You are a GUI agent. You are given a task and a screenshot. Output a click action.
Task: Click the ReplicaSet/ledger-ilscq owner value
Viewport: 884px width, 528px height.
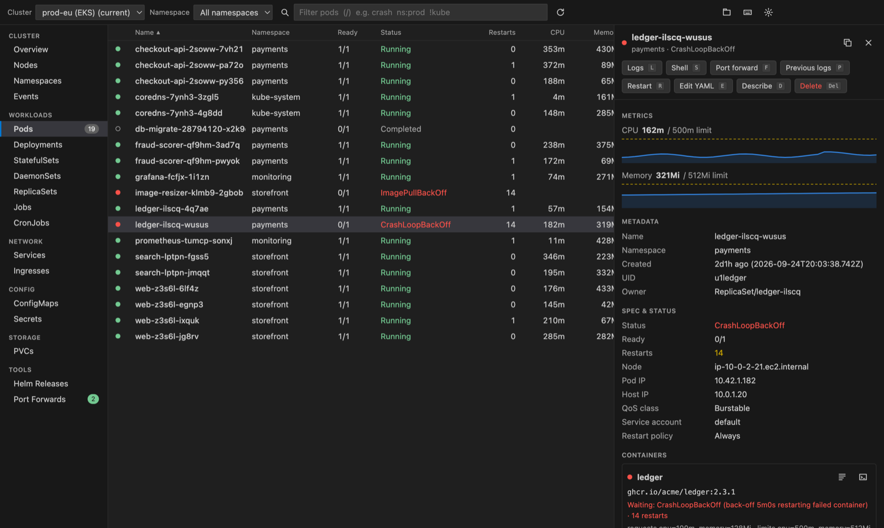coord(757,291)
